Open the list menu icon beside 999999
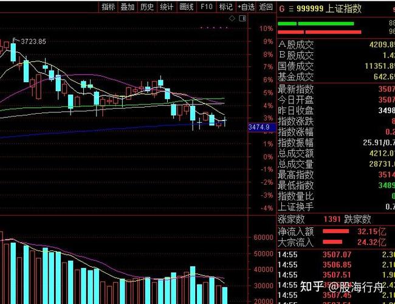395x304 pixels. click(x=291, y=9)
